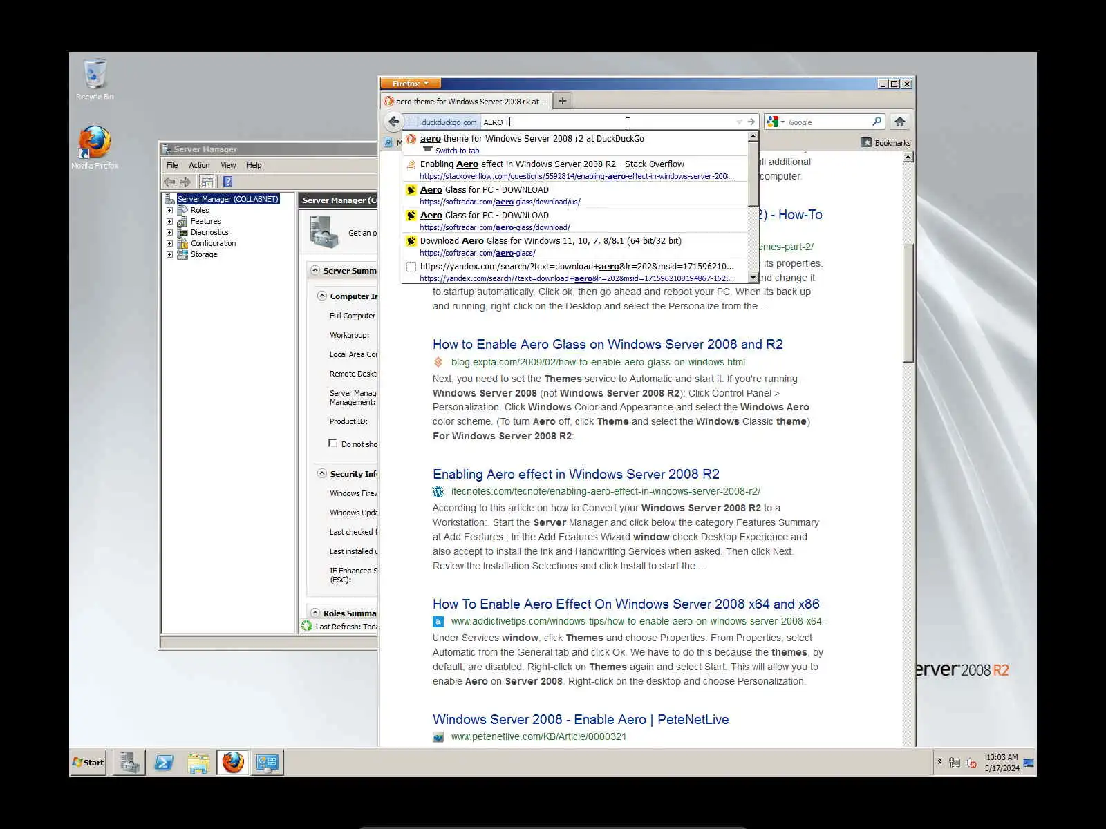
Task: Click the Forward arrow in Server Manager toolbar
Action: tap(185, 182)
